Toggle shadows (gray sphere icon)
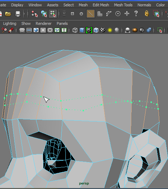Image resolution: width=168 pixels, height=189 pixels. (x=117, y=30)
